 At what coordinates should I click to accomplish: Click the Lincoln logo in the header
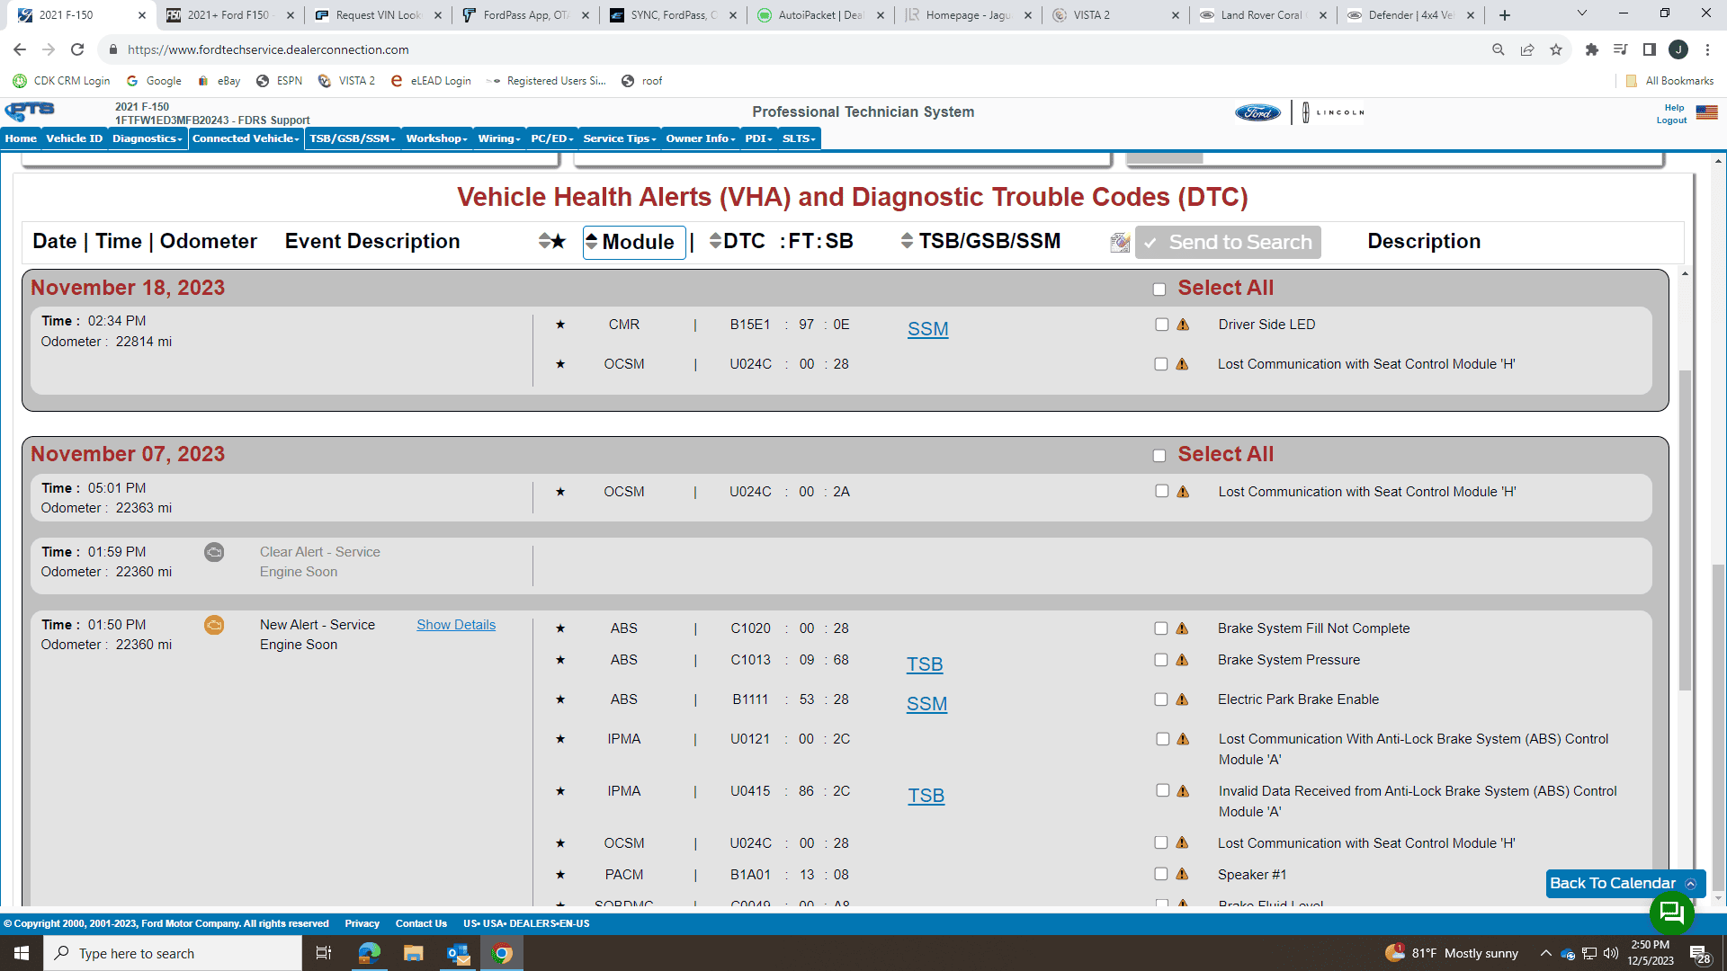pos(1334,112)
